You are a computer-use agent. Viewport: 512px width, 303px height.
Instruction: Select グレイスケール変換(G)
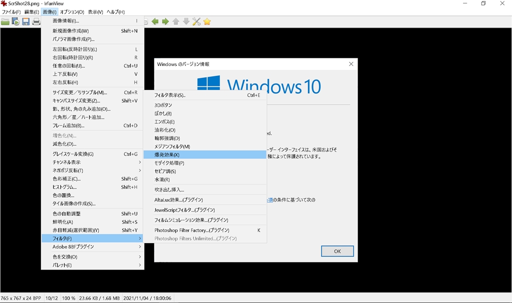[x=92, y=154]
